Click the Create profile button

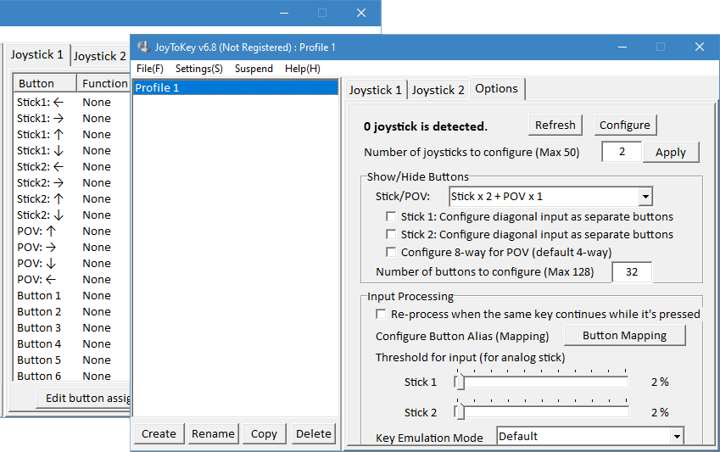[x=159, y=433]
